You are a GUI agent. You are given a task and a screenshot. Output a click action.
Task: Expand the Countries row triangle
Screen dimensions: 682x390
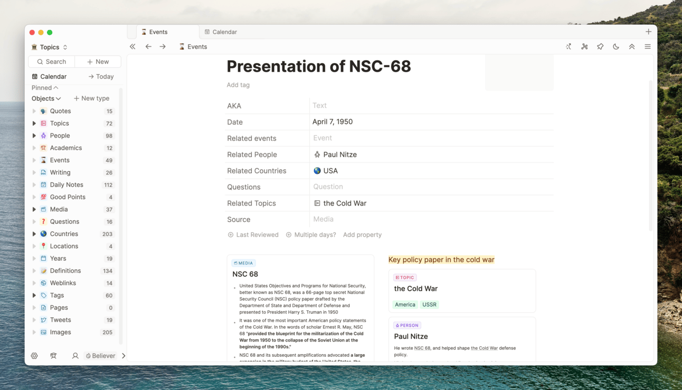coord(34,234)
